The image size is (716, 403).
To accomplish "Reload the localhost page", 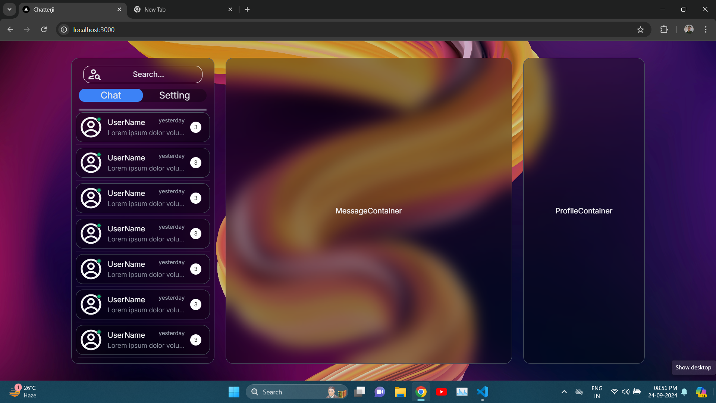I will [x=44, y=29].
